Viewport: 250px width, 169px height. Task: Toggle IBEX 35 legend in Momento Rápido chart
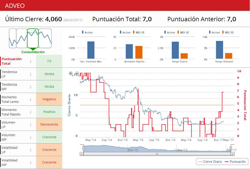coord(139,32)
